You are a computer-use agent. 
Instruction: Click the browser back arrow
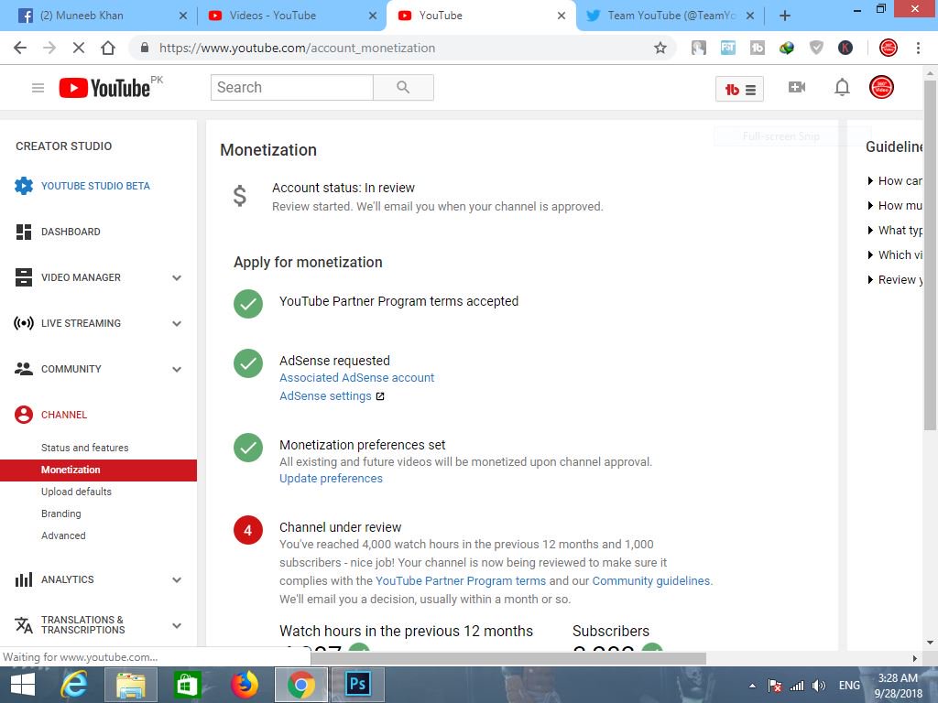tap(20, 48)
